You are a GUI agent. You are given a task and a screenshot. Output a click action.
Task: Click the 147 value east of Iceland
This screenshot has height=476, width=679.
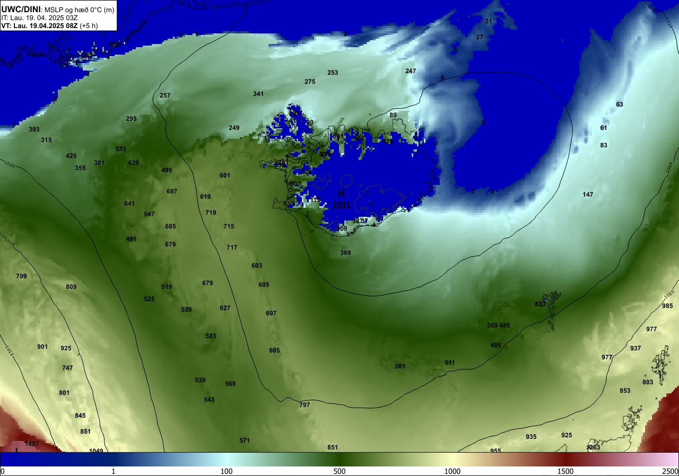(x=588, y=195)
